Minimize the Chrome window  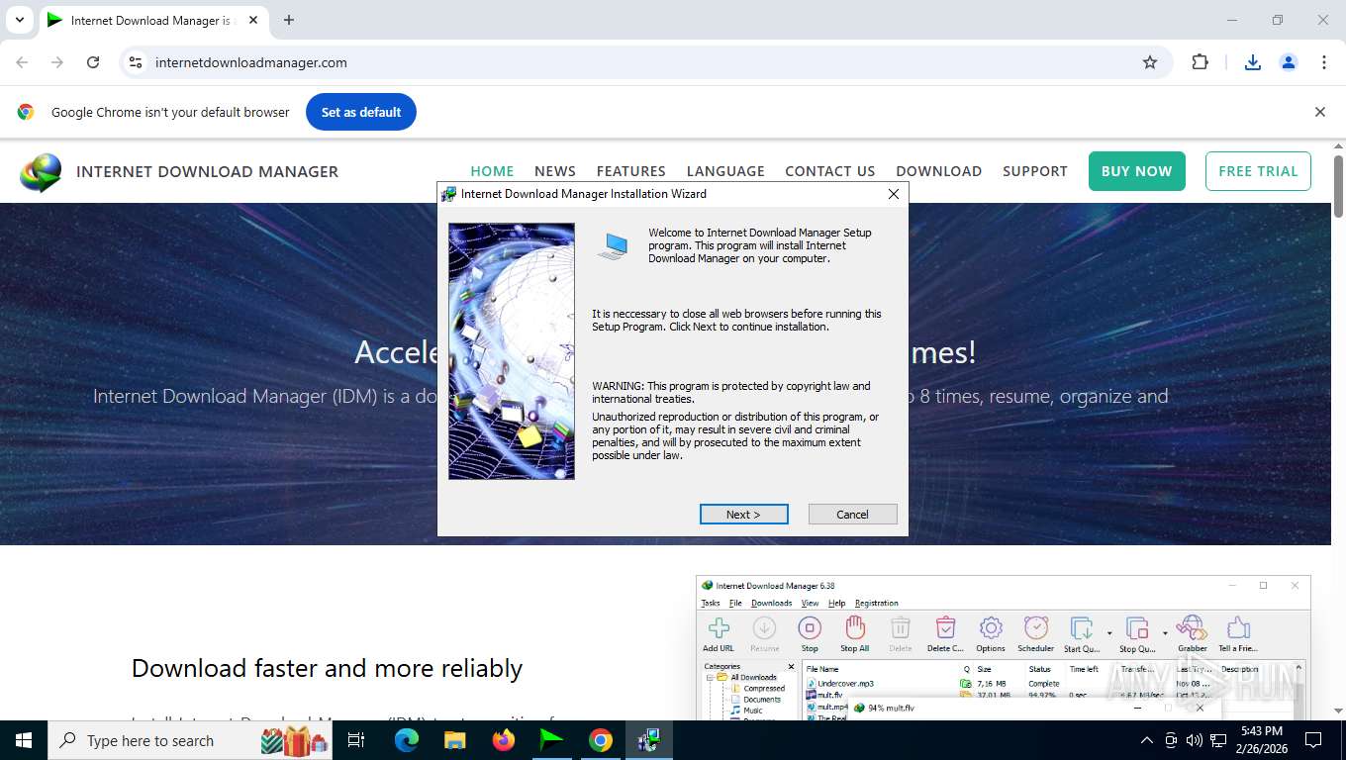(1232, 20)
